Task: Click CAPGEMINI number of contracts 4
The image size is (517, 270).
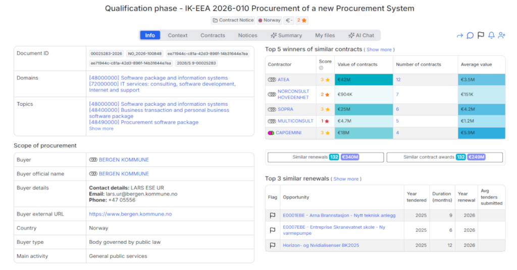Action: [397, 133]
